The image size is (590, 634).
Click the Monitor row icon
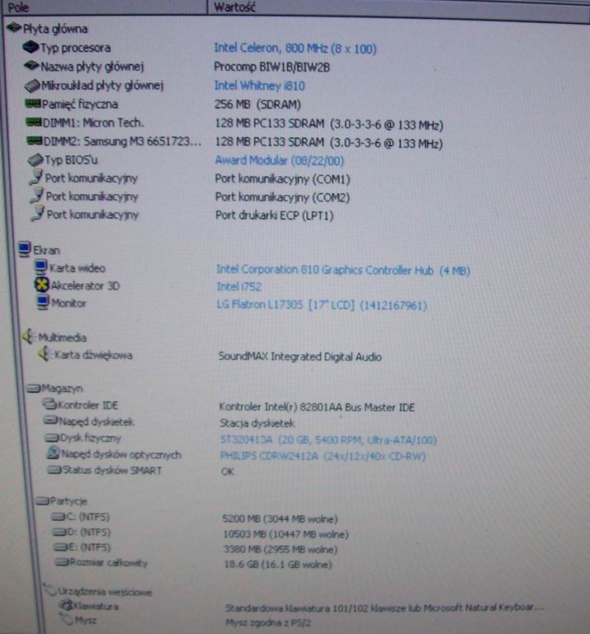pos(43,302)
